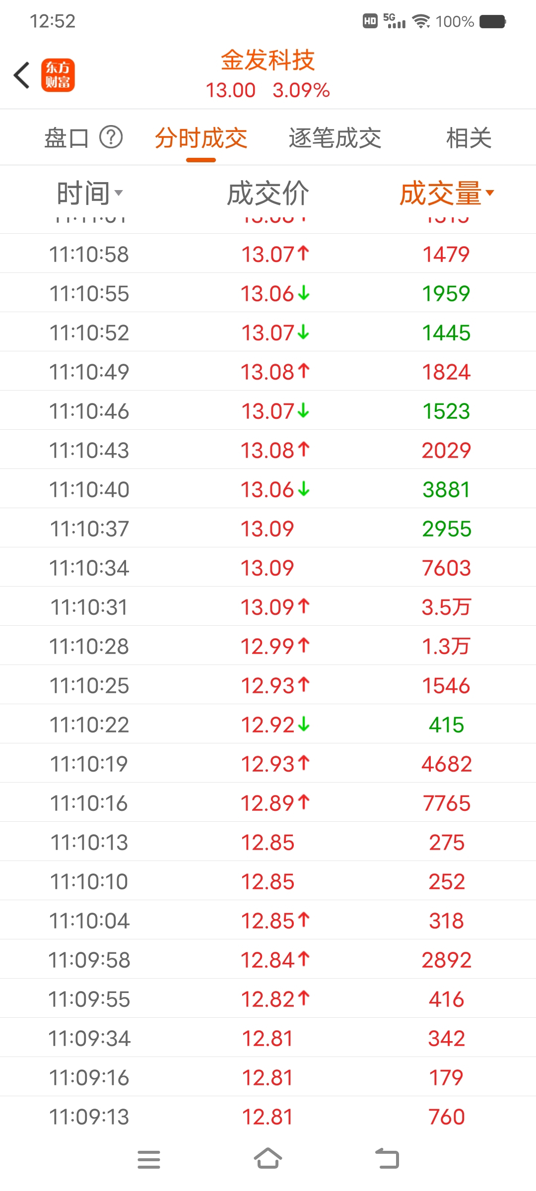Select the 分时成交 tab
This screenshot has width=536, height=1191.
pos(201,138)
